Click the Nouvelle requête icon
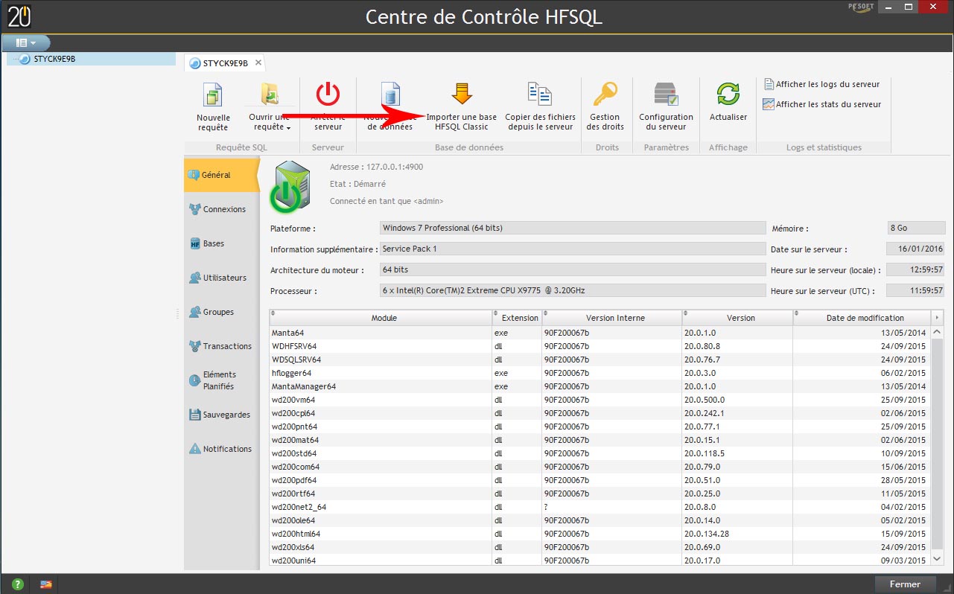This screenshot has height=594, width=954. tap(213, 95)
